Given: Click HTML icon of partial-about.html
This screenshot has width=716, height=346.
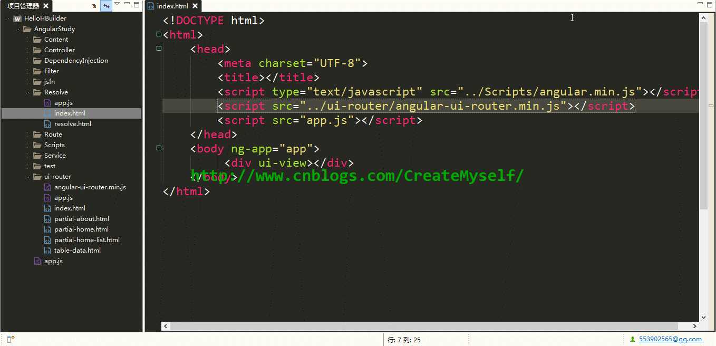Looking at the screenshot, I should pos(47,219).
